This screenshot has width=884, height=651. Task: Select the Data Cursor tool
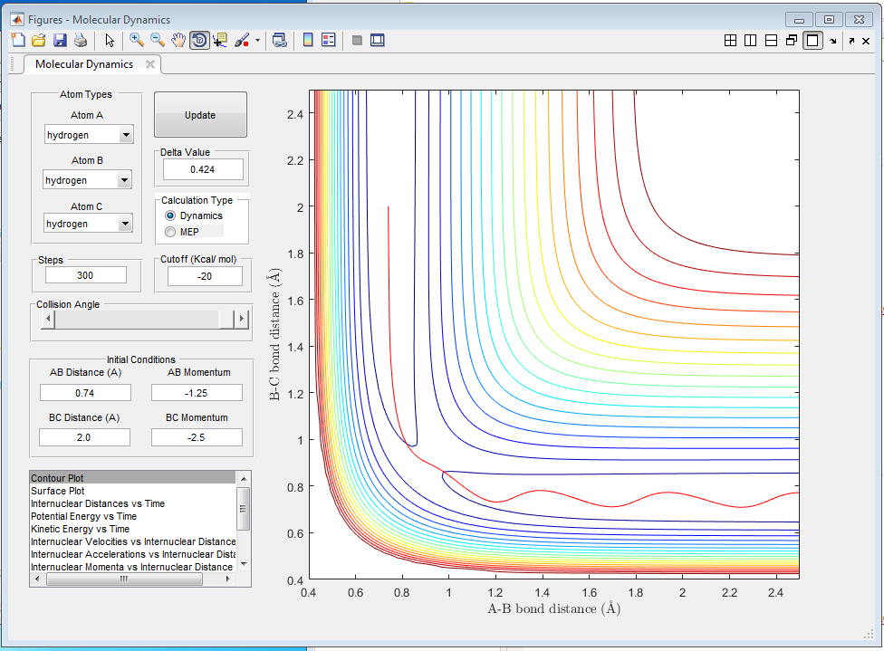[x=220, y=40]
